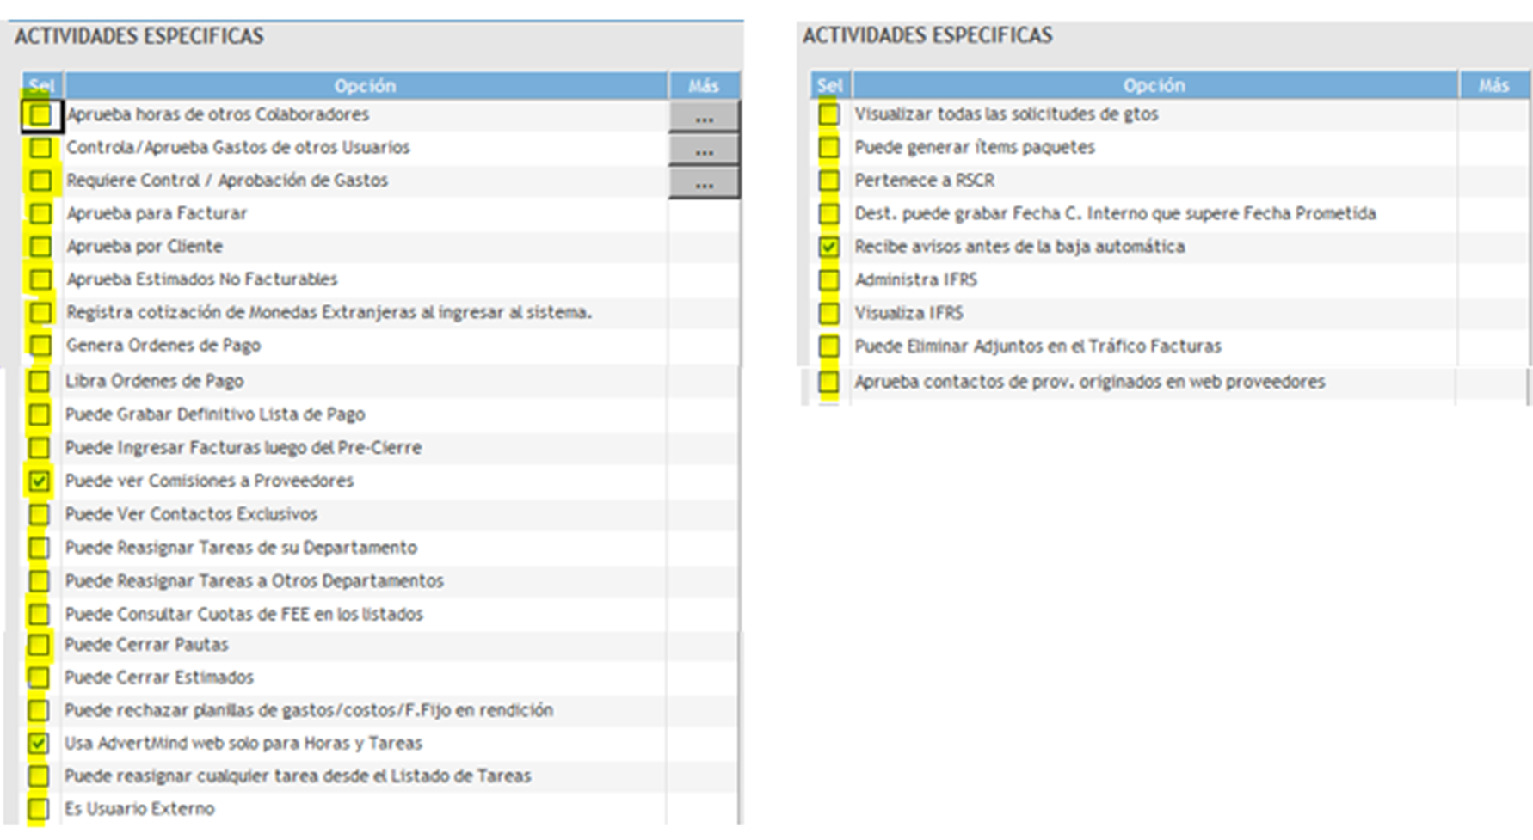Tick the 'Aprueba por Cliente' checkbox
Screen dimensions: 1533x840
(x=40, y=247)
